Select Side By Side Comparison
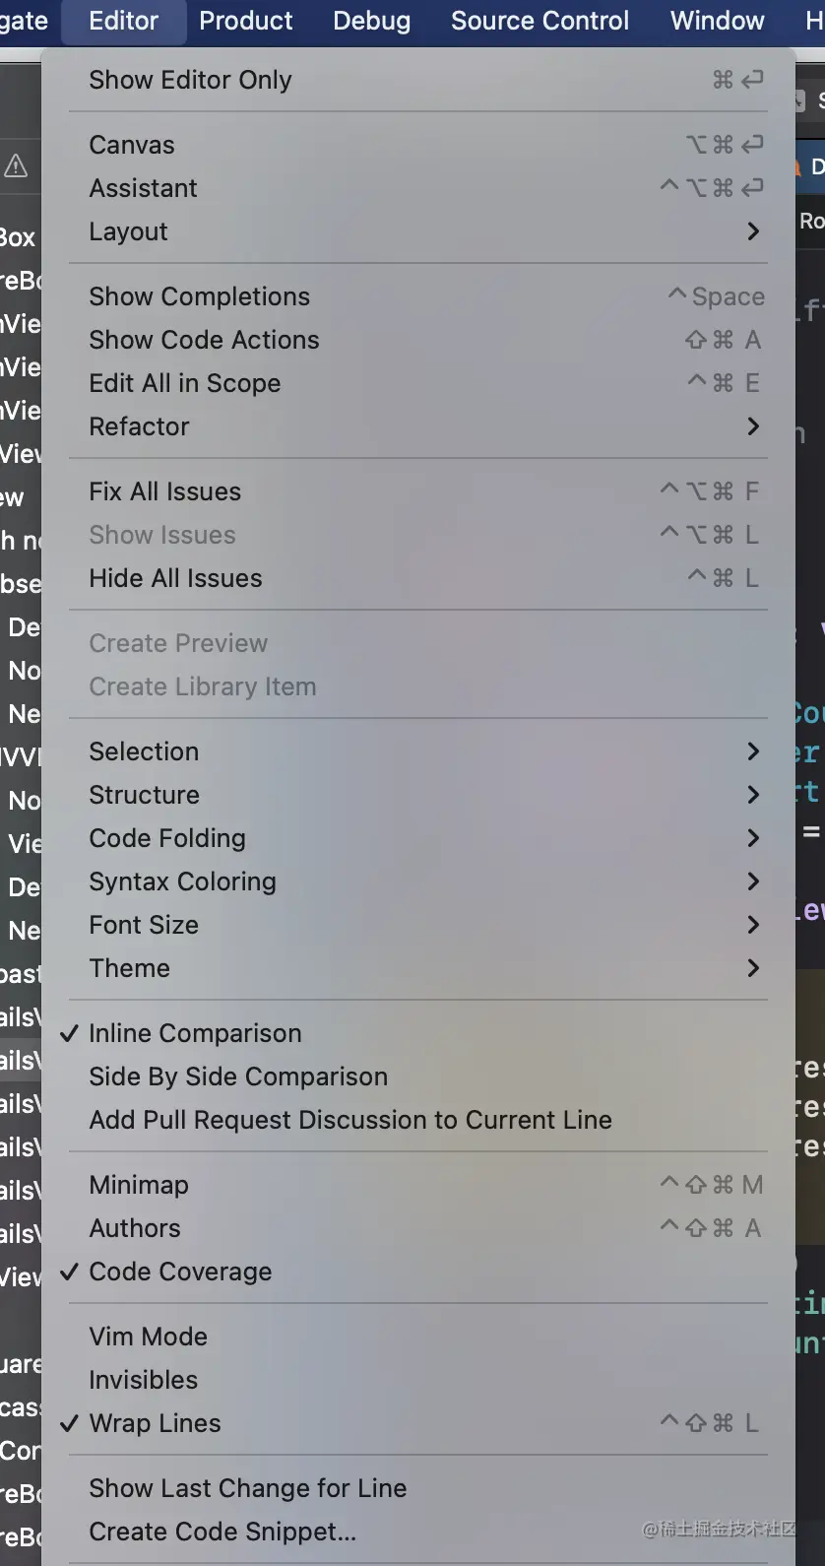 coord(238,1077)
